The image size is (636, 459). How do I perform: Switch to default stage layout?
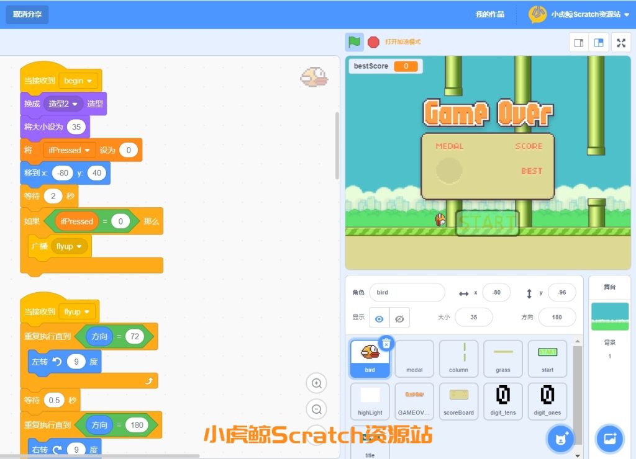(598, 42)
